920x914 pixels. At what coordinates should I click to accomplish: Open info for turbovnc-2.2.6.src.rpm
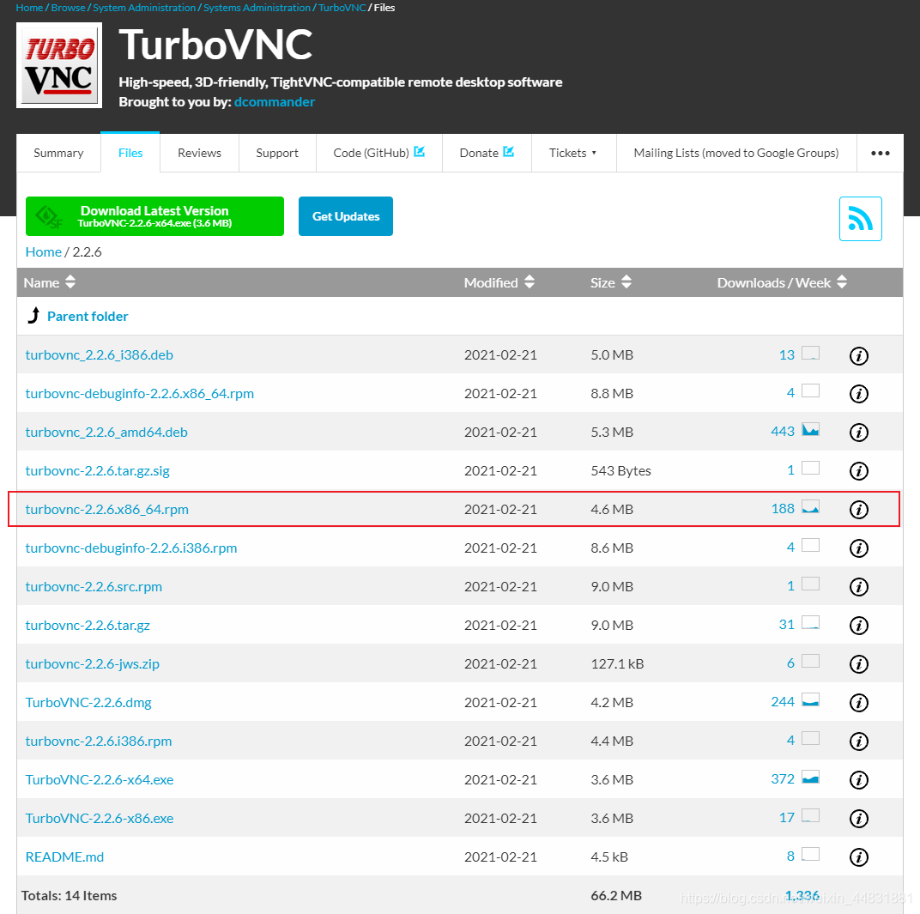click(x=858, y=587)
